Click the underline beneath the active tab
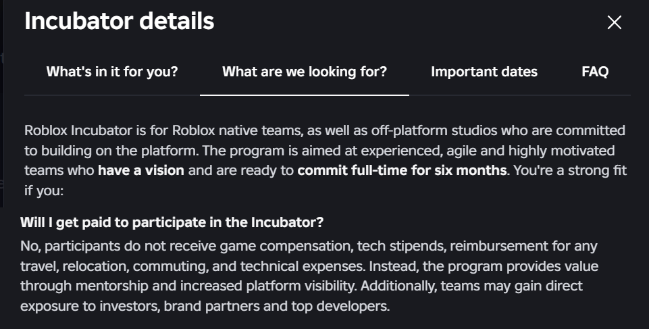Viewport: 649px width, 329px height. (305, 95)
